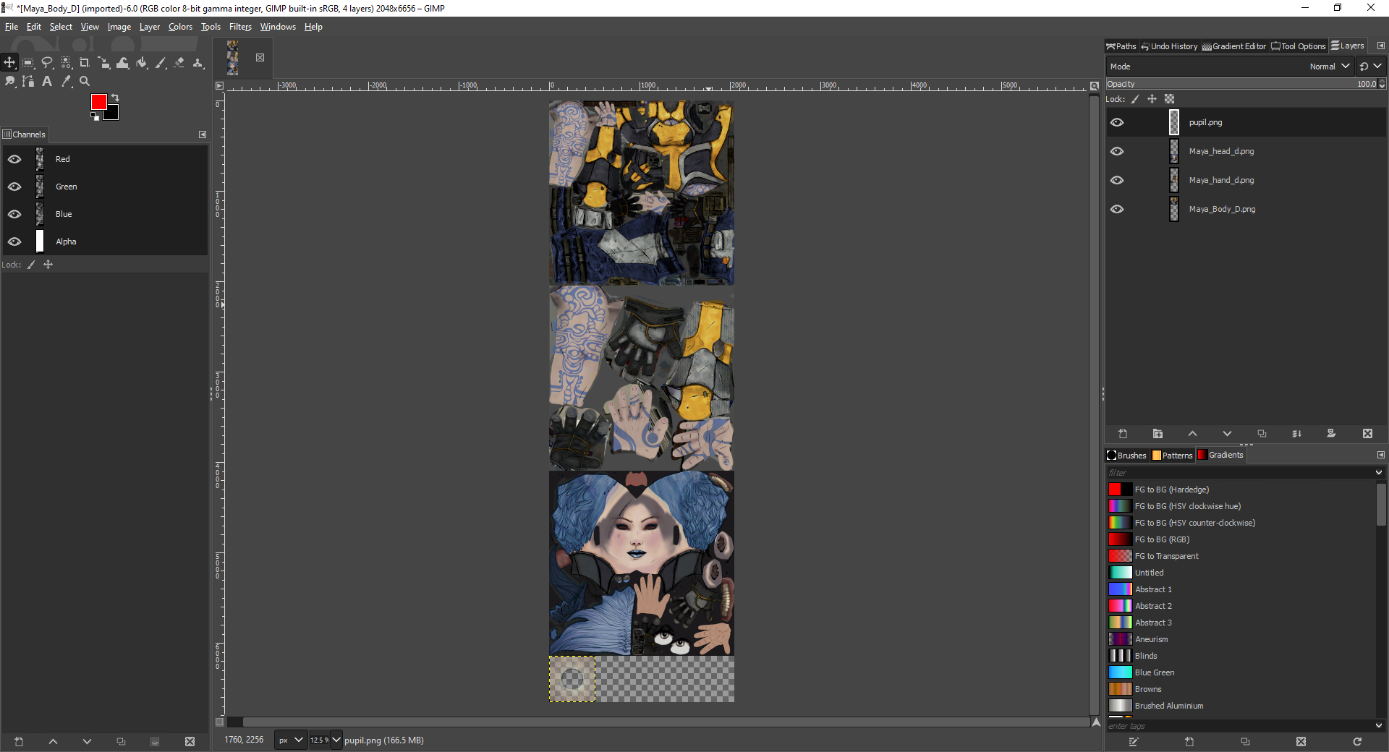Select the pupil.png layer

tap(1246, 122)
